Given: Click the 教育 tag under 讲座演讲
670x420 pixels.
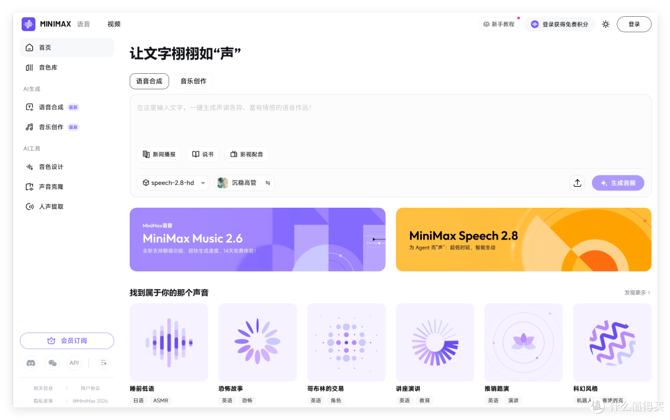Looking at the screenshot, I should click(425, 400).
